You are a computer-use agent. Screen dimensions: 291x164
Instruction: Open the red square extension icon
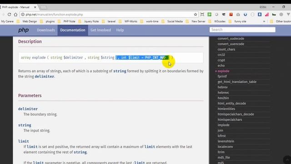point(231,14)
